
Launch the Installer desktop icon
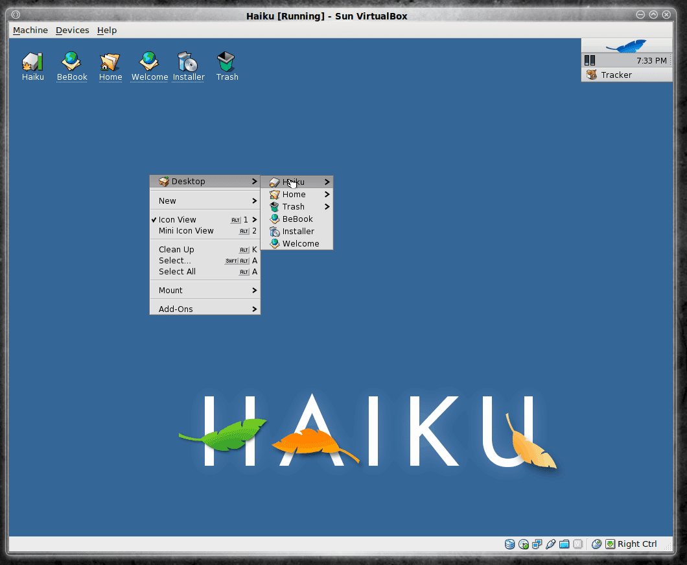pyautogui.click(x=188, y=62)
